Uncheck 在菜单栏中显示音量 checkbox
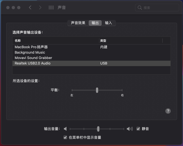Viewport: 183px width, 146px height. coord(65,137)
